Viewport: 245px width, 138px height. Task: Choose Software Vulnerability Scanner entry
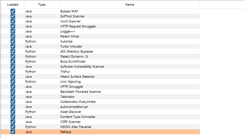pyautogui.click(x=82, y=66)
